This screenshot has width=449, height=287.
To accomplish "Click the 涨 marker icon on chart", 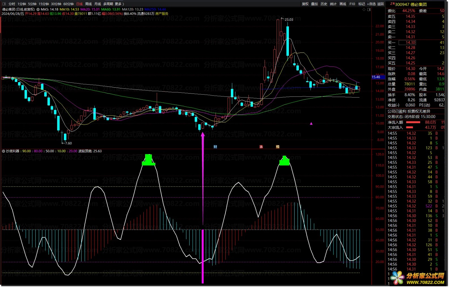I will tap(261, 147).
